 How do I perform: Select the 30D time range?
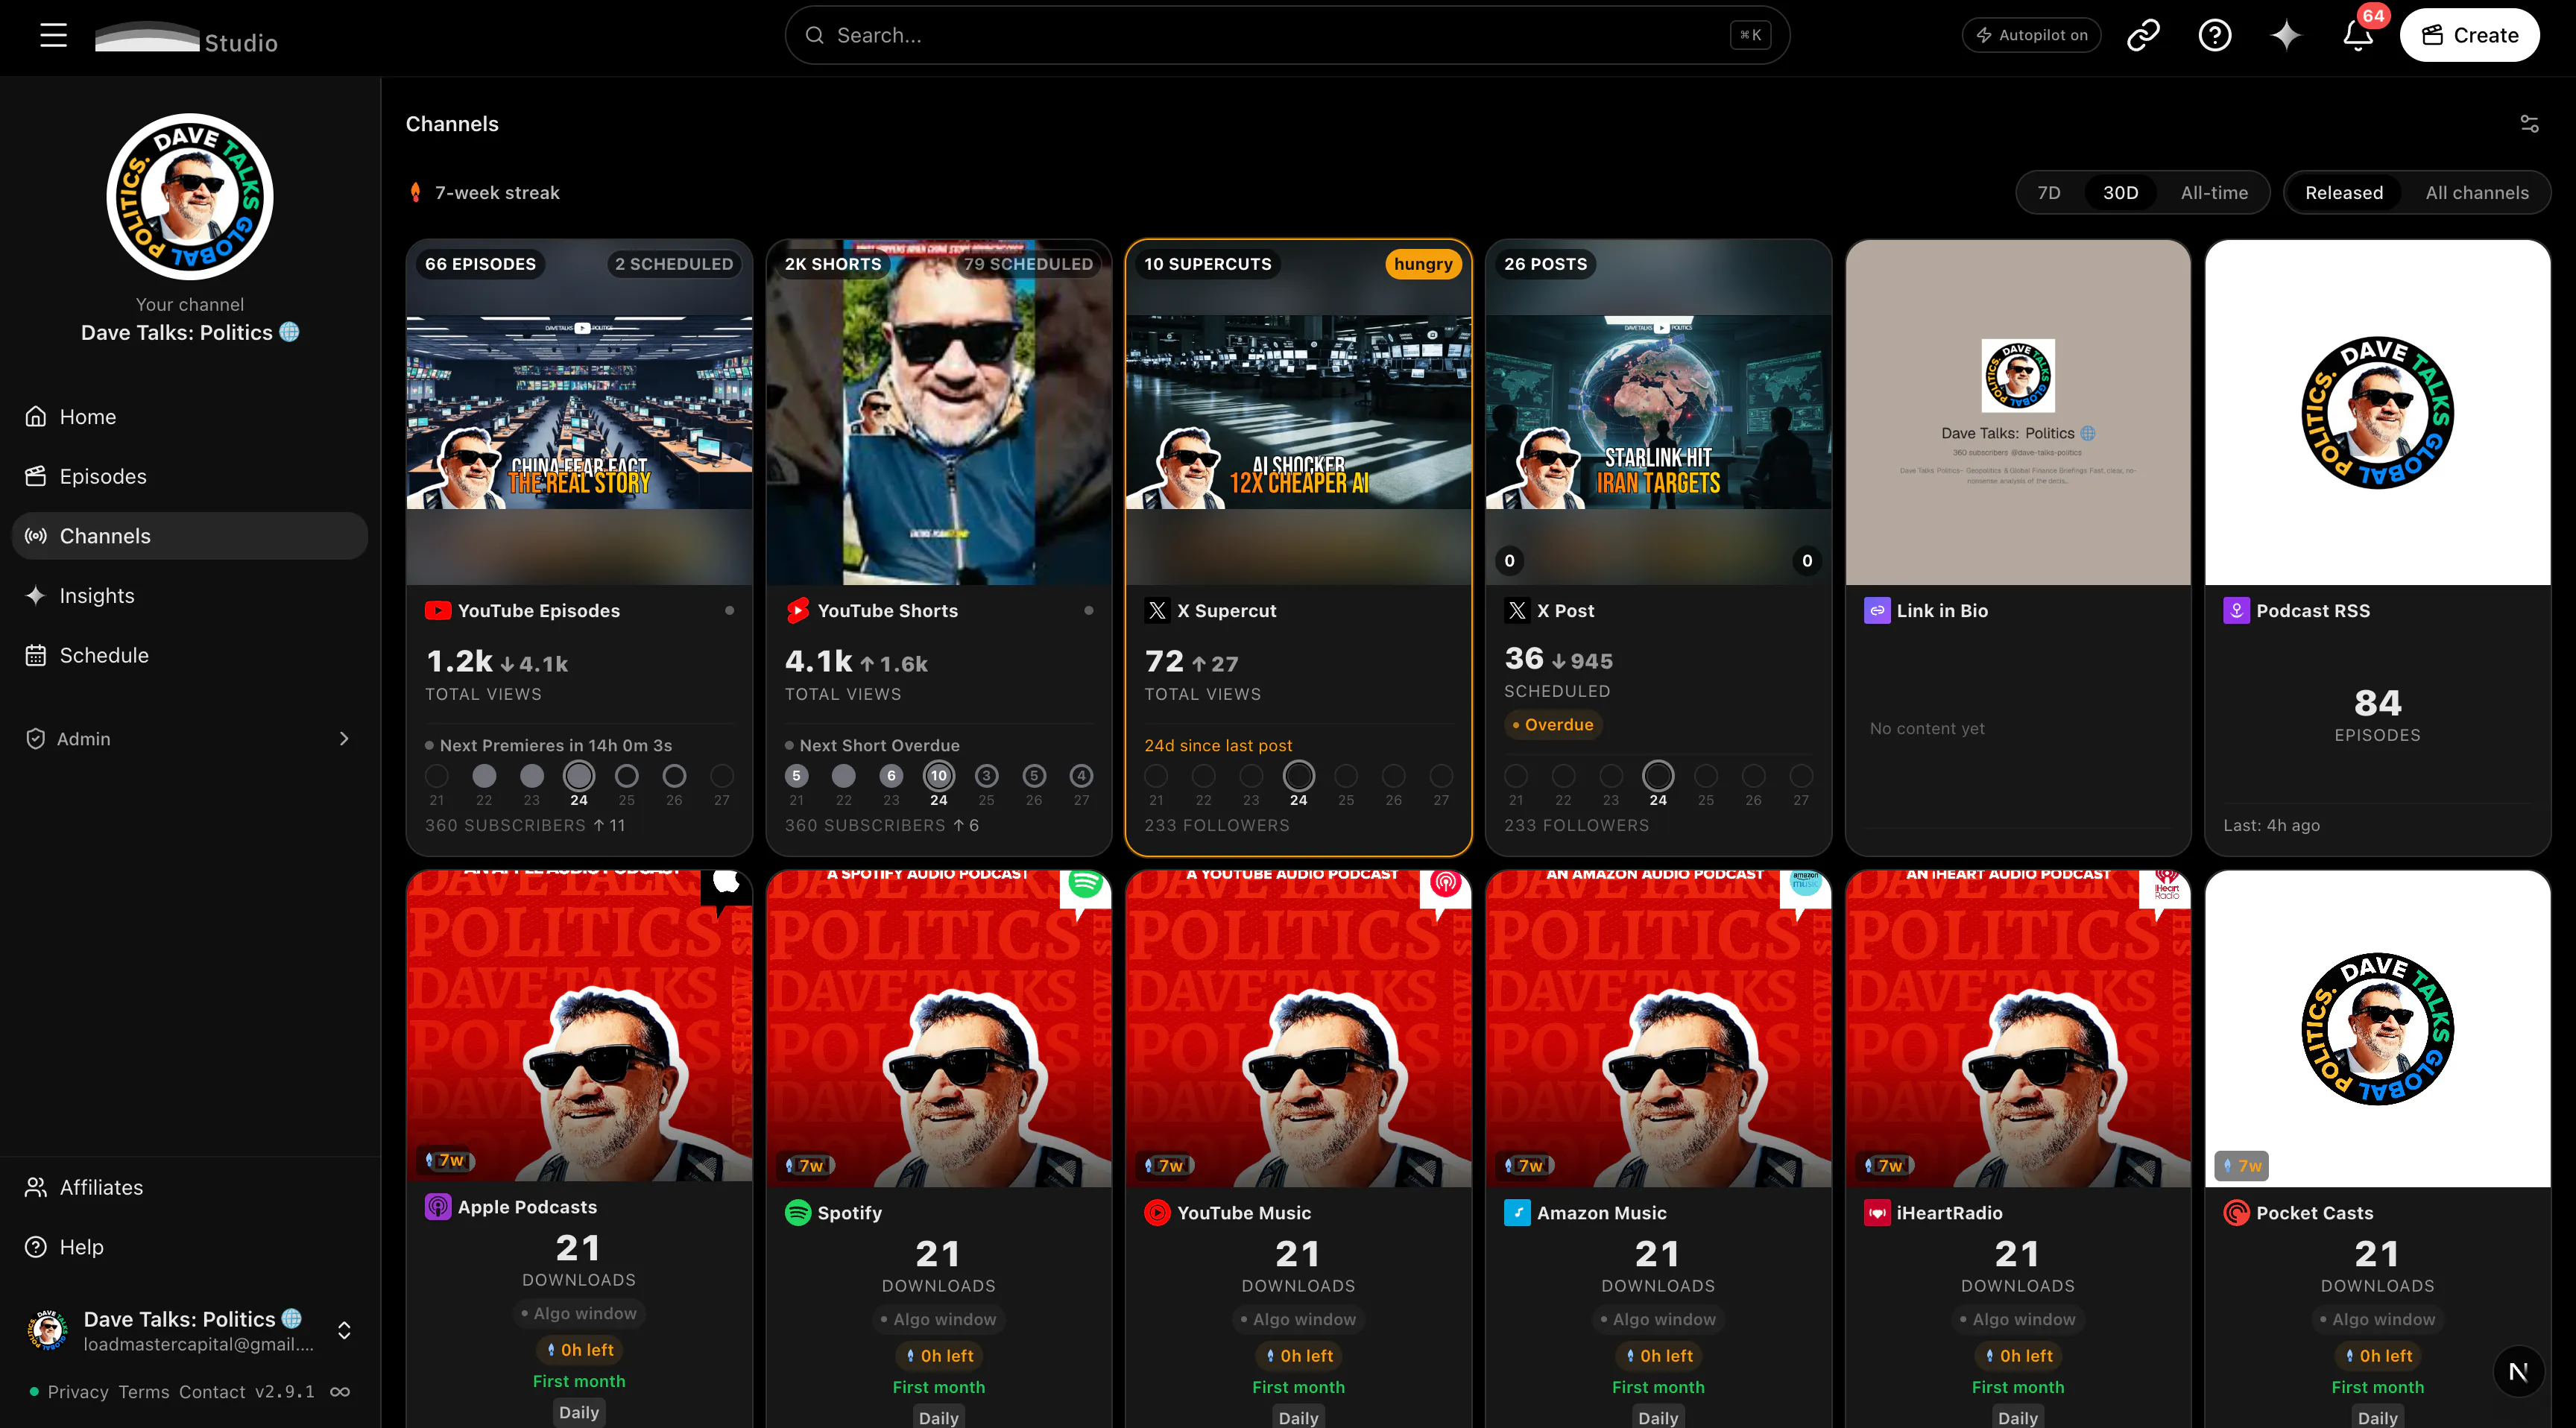(x=2120, y=192)
